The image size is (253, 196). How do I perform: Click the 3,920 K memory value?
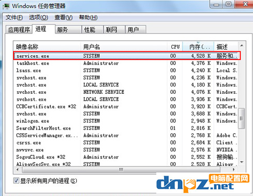click(201, 106)
